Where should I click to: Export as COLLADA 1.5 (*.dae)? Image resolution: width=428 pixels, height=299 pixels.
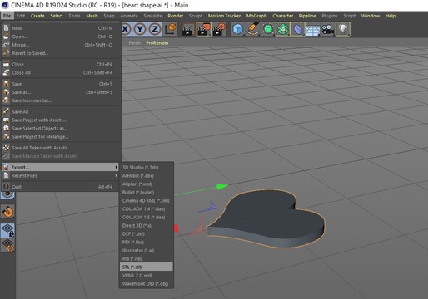(x=147, y=217)
